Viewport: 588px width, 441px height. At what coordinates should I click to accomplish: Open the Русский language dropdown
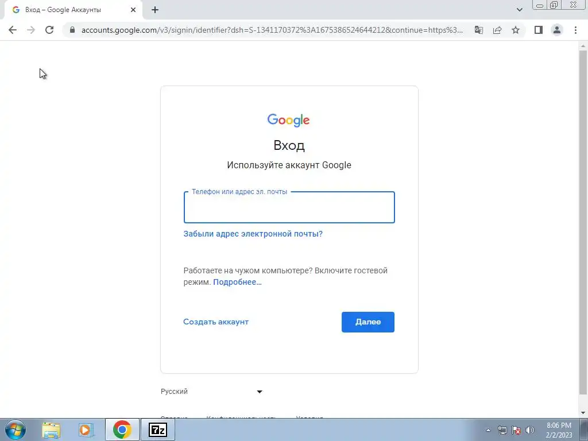point(211,392)
